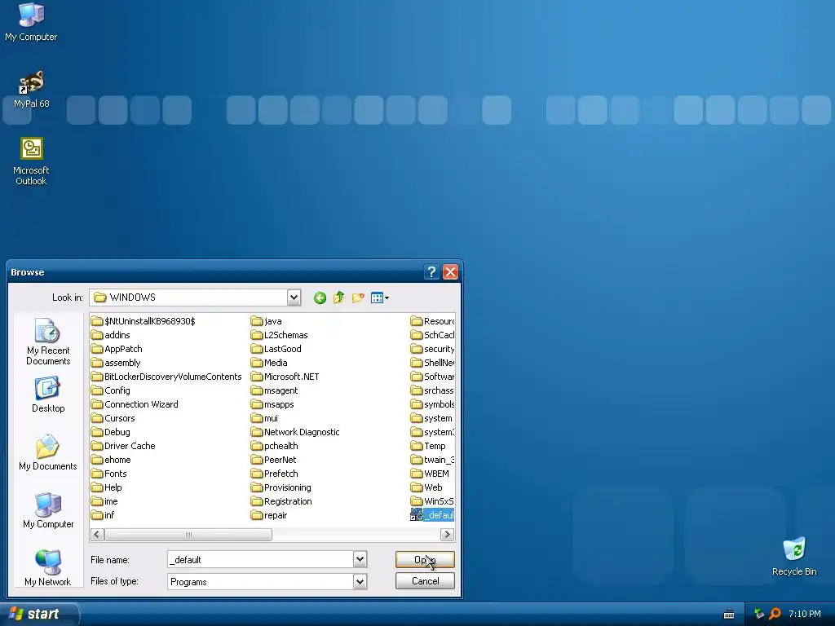Image resolution: width=835 pixels, height=626 pixels.
Task: Select the msagent folder
Action: coord(274,390)
